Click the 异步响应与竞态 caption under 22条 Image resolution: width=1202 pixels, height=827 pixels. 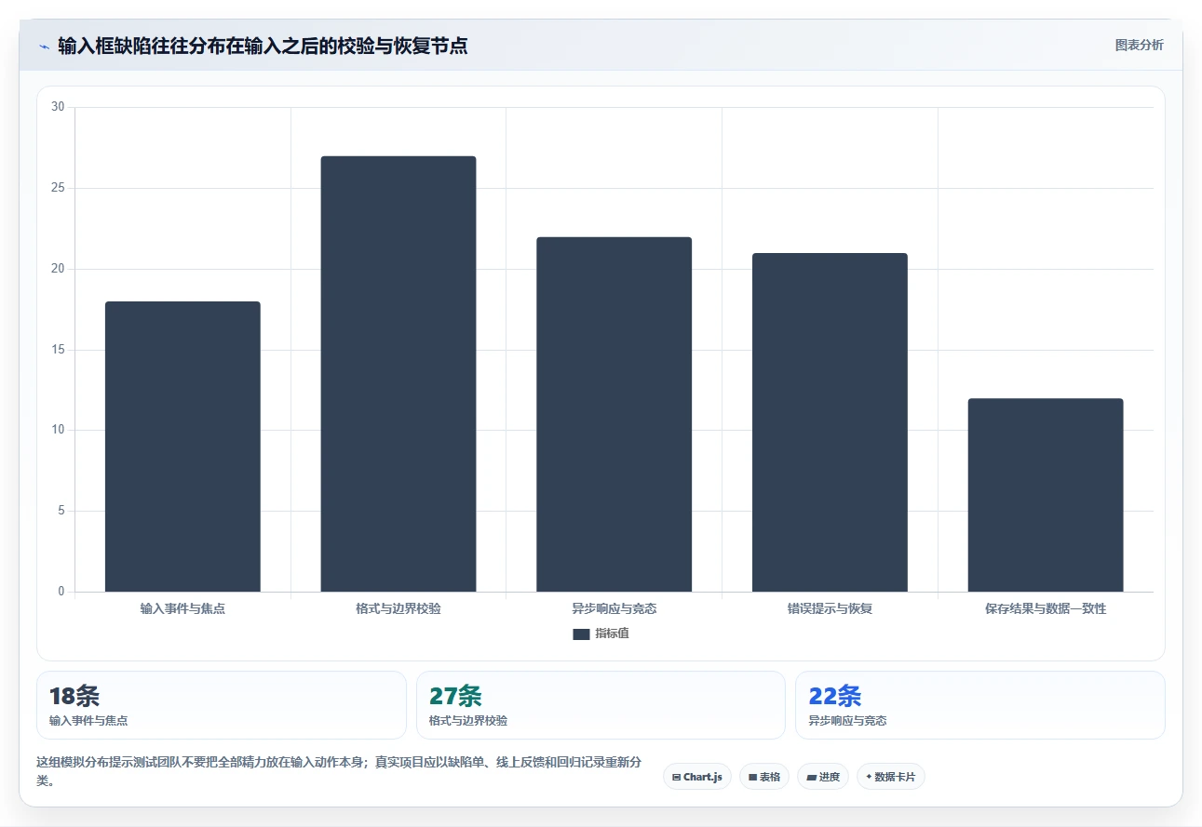click(x=847, y=721)
